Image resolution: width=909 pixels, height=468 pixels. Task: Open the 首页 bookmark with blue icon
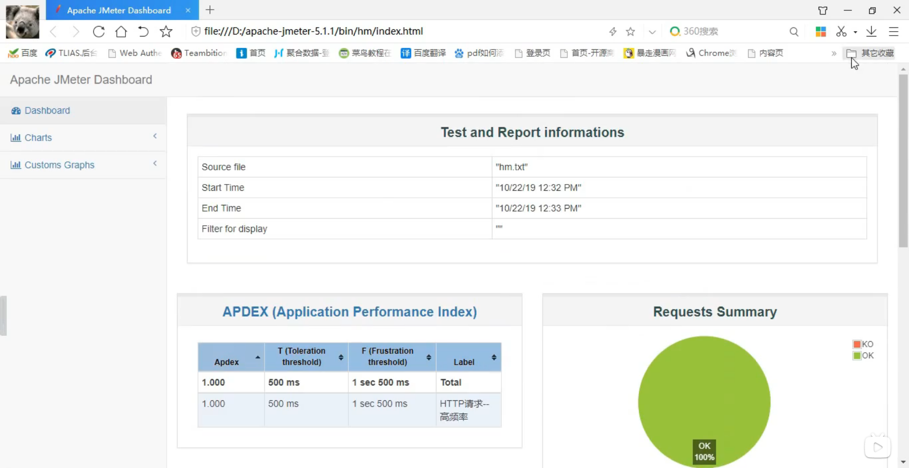251,53
